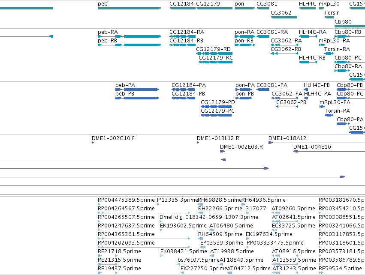Click transcript mRpL30-RA

[x=322, y=45]
